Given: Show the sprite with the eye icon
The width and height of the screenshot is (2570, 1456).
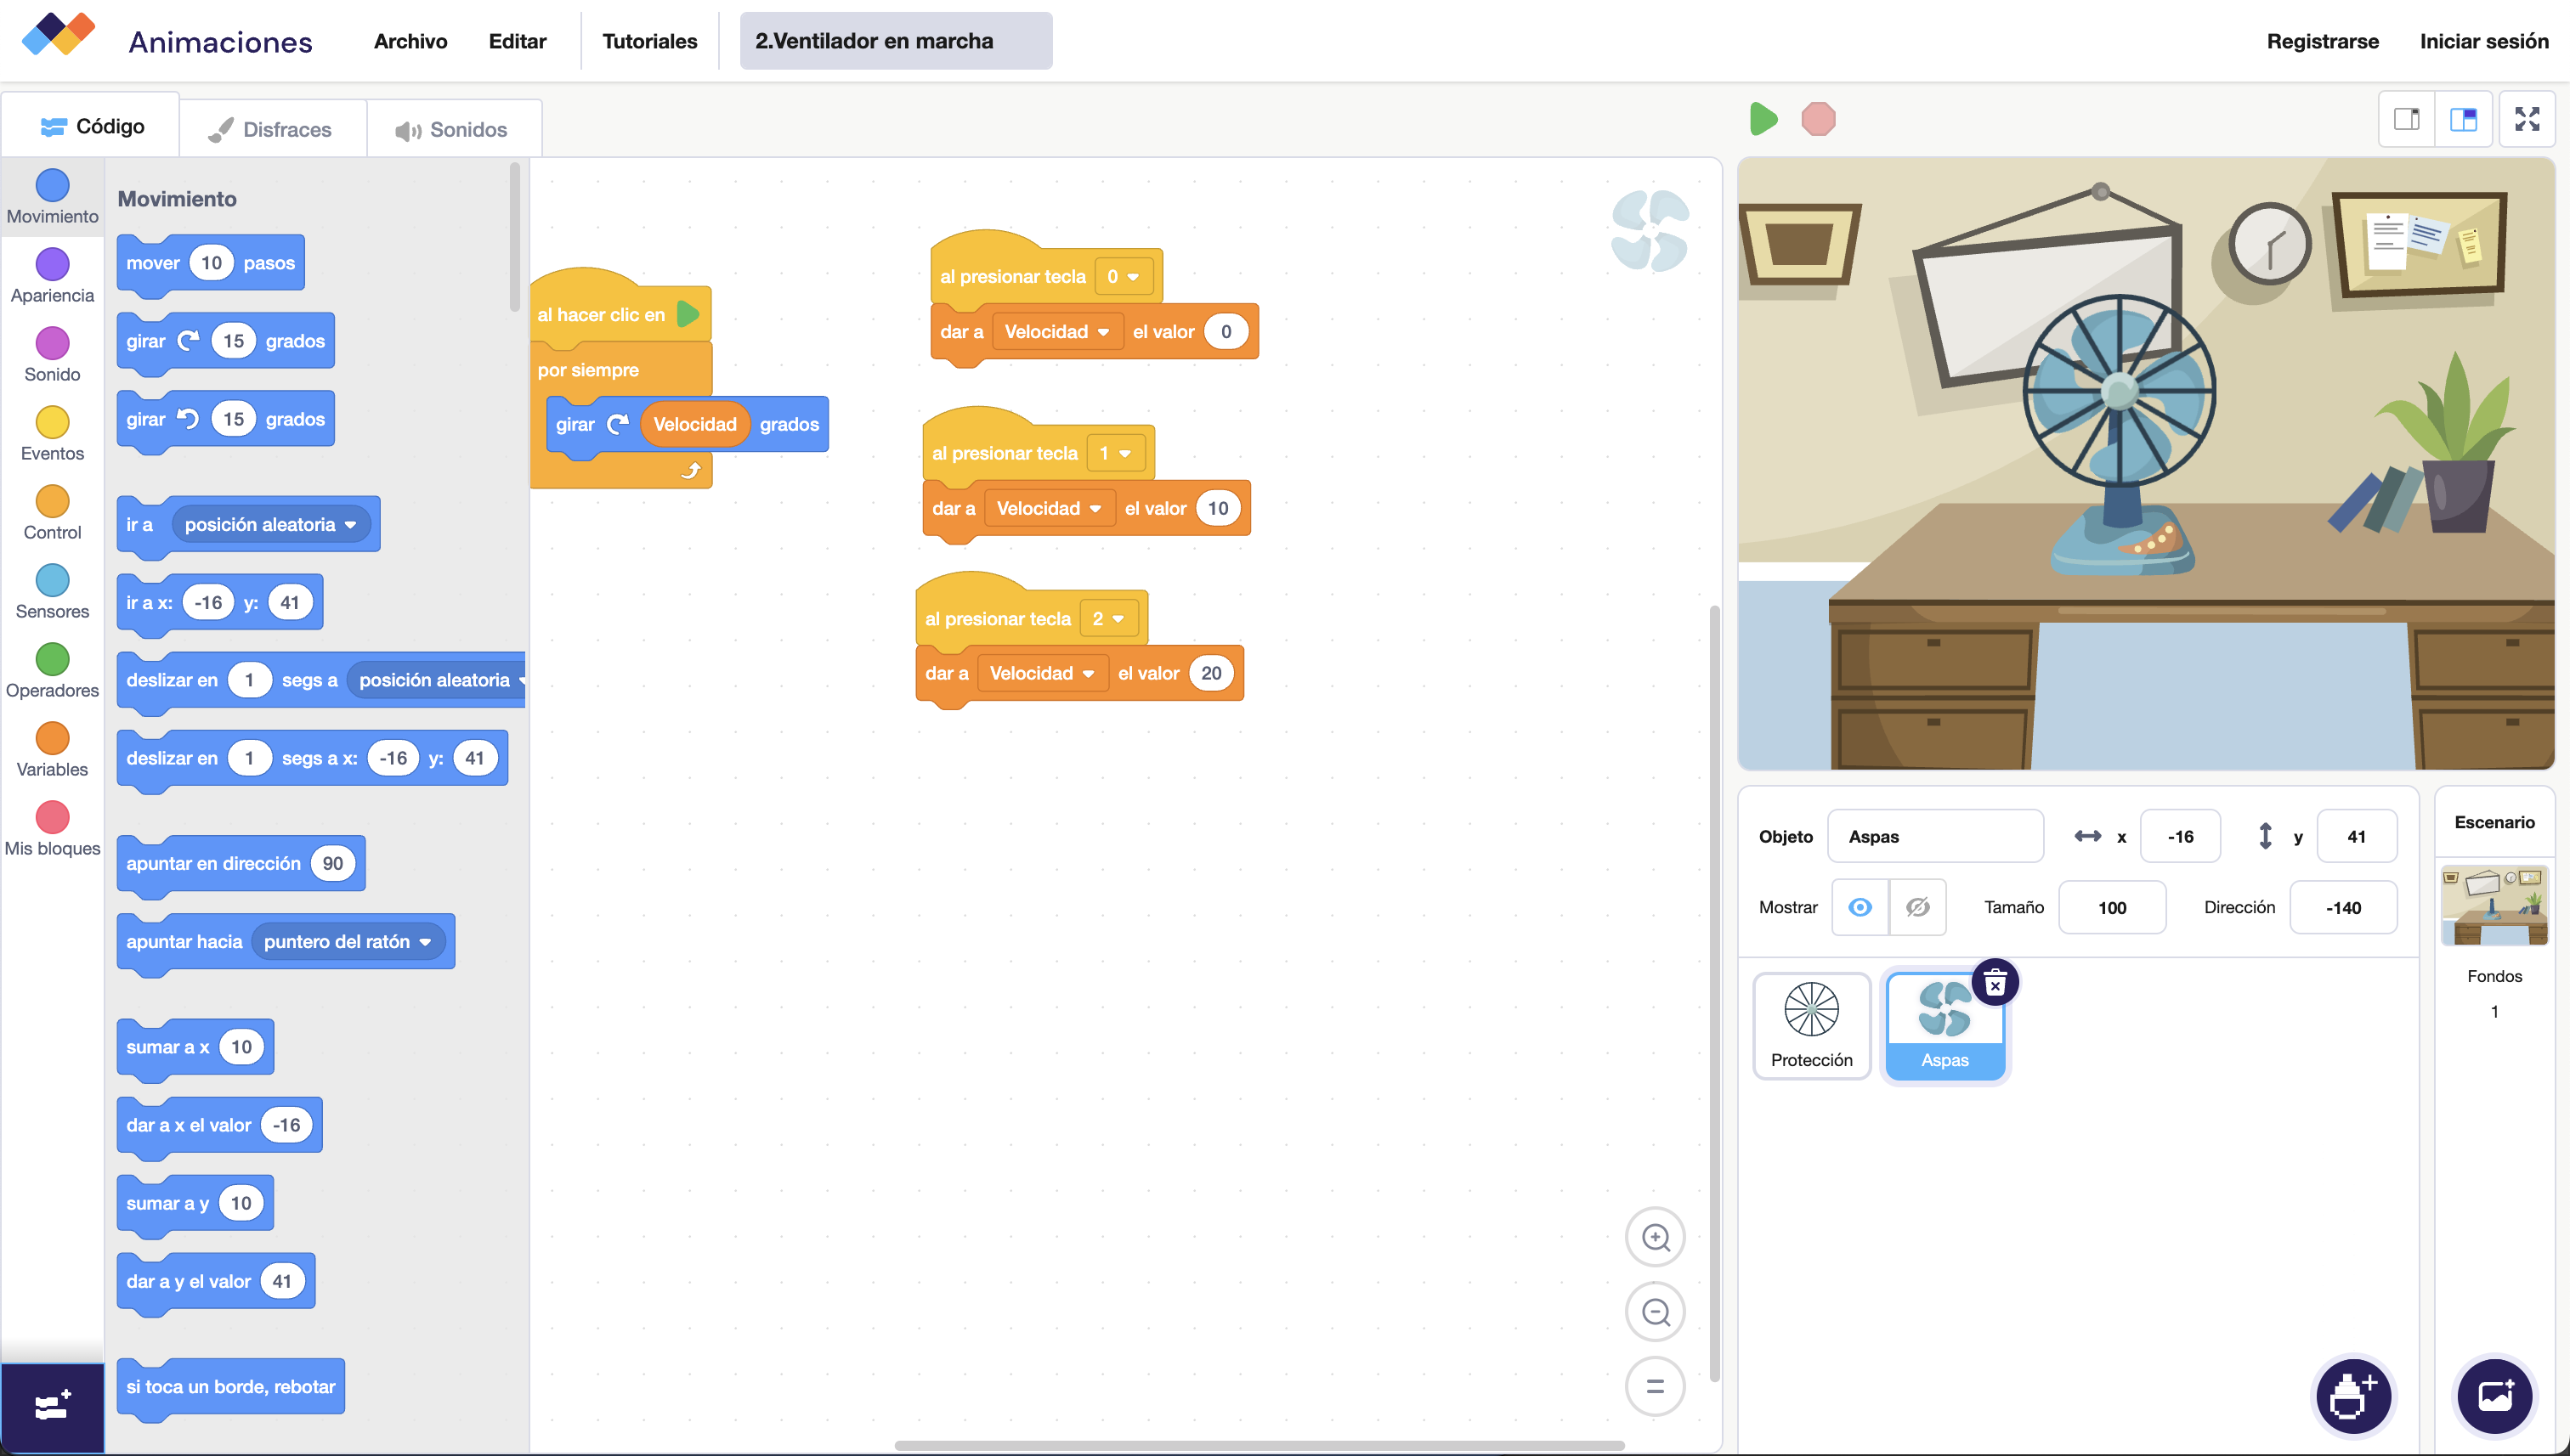Looking at the screenshot, I should click(x=1860, y=907).
